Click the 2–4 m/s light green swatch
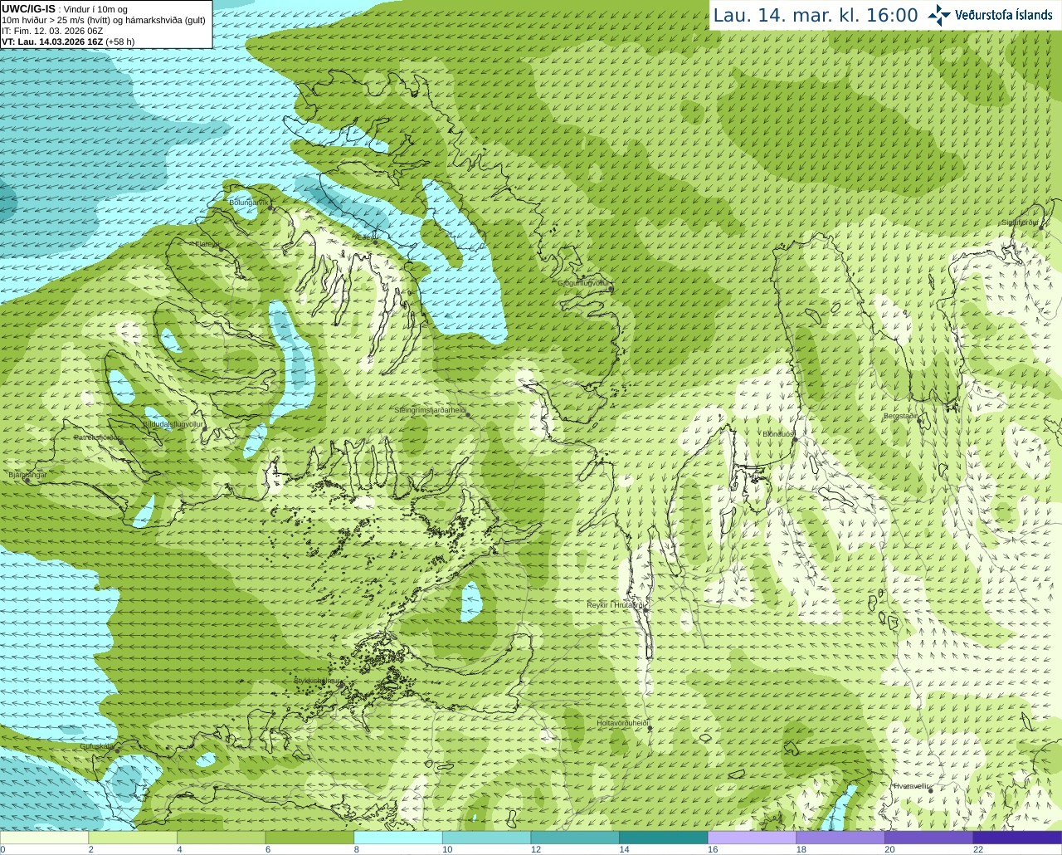The image size is (1062, 855). click(x=133, y=838)
